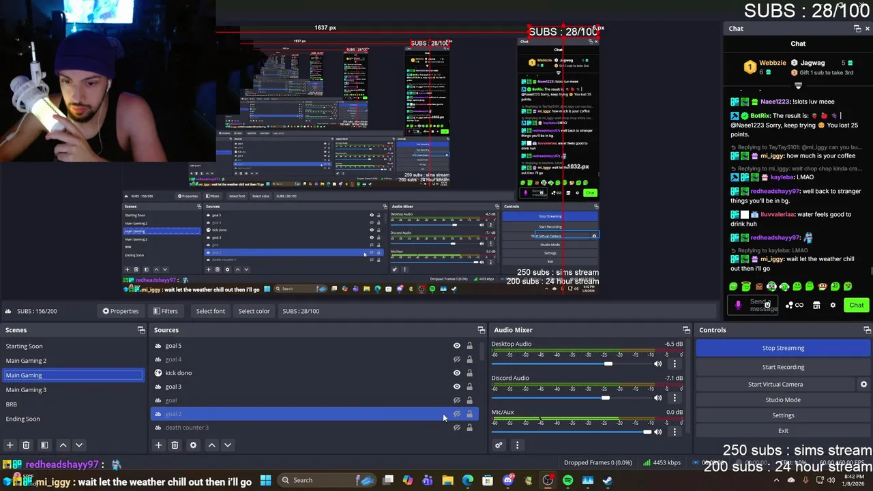Open OBS Settings from the Controls panel

[x=783, y=415]
